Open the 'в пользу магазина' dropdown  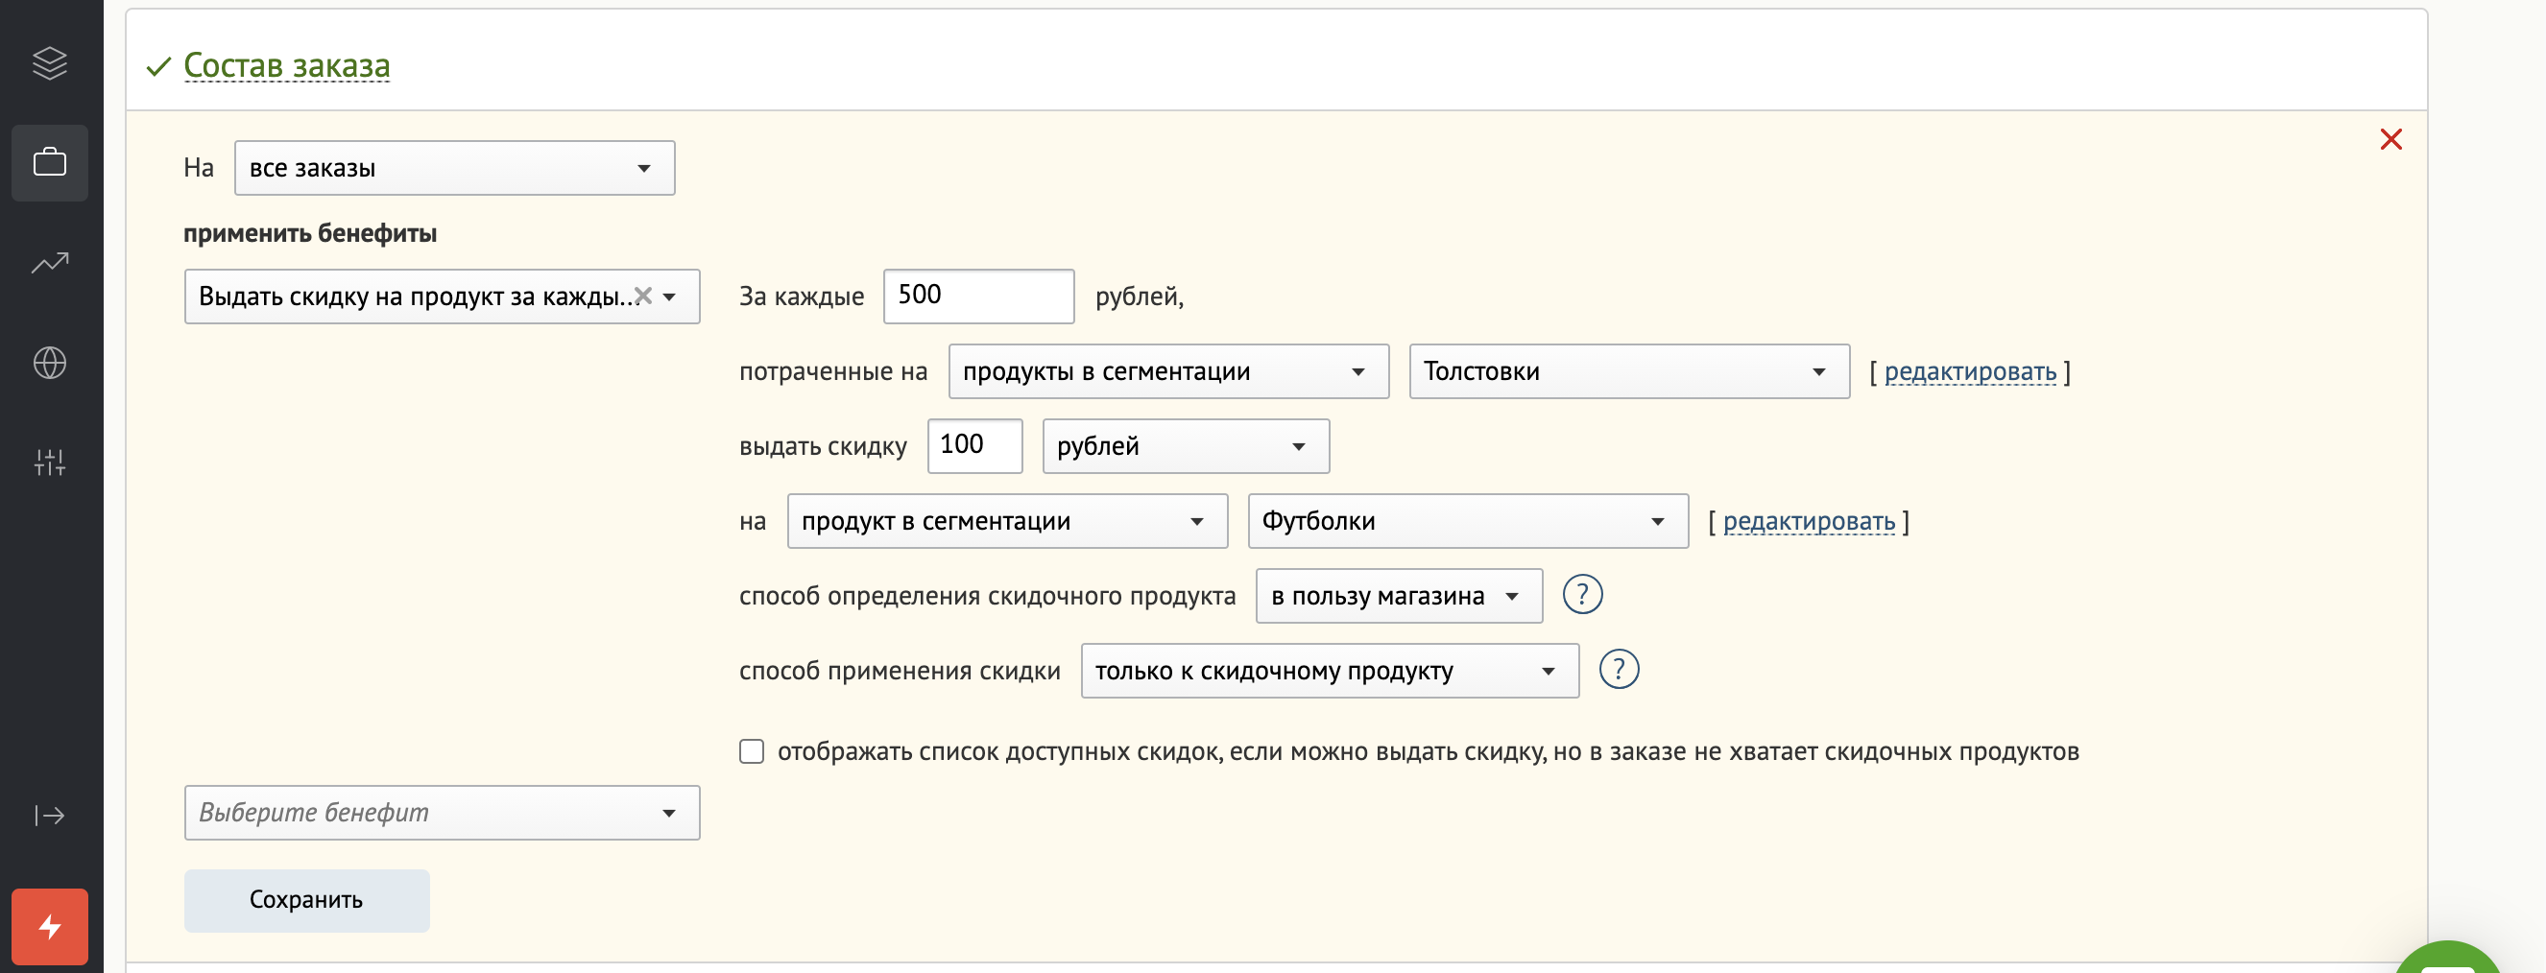[x=1399, y=597]
